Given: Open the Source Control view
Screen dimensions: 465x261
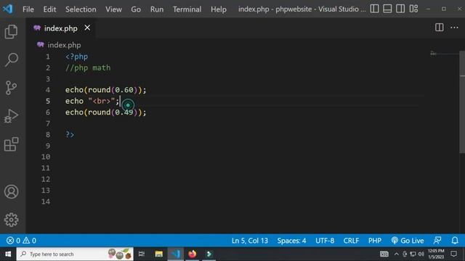Looking at the screenshot, I should pos(12,88).
